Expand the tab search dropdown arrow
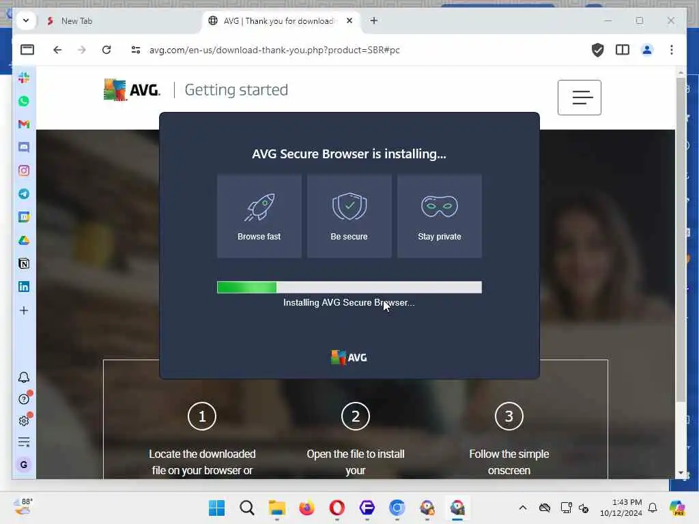Viewport: 699px width, 524px height. coord(26,20)
